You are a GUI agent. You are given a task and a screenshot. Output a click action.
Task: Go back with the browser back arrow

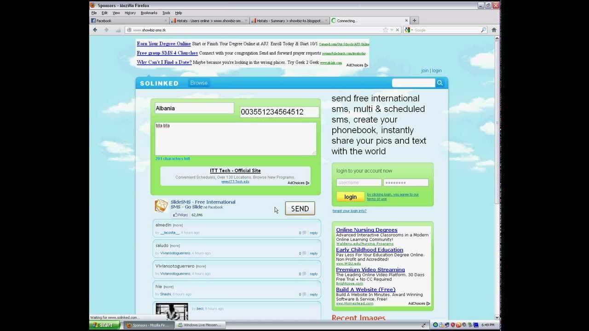[x=95, y=30]
